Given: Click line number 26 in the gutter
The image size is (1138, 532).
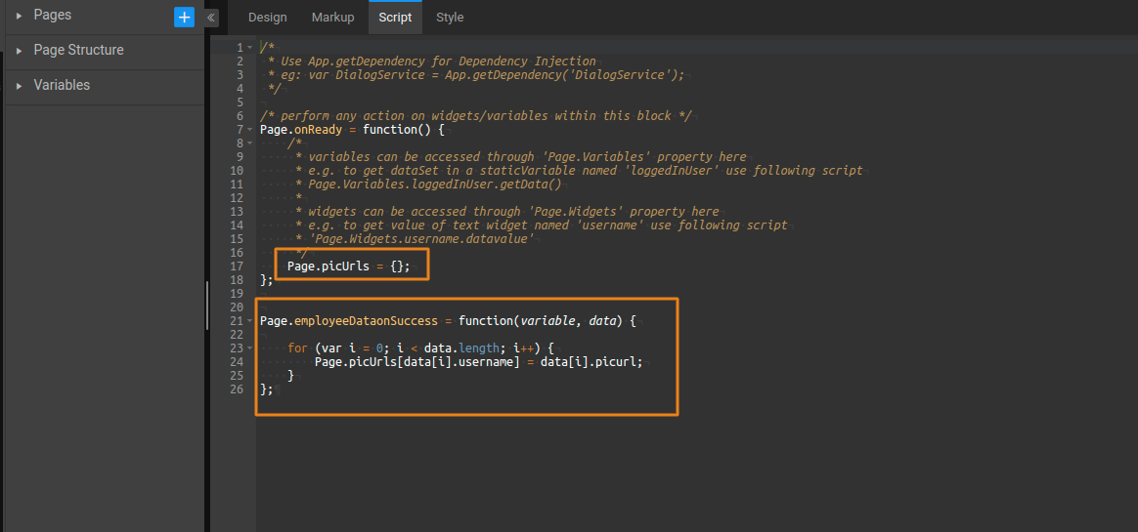Looking at the screenshot, I should [x=236, y=389].
